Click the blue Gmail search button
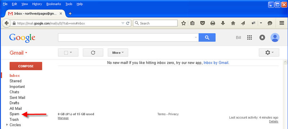This screenshot has height=129, width=288. click(x=207, y=38)
